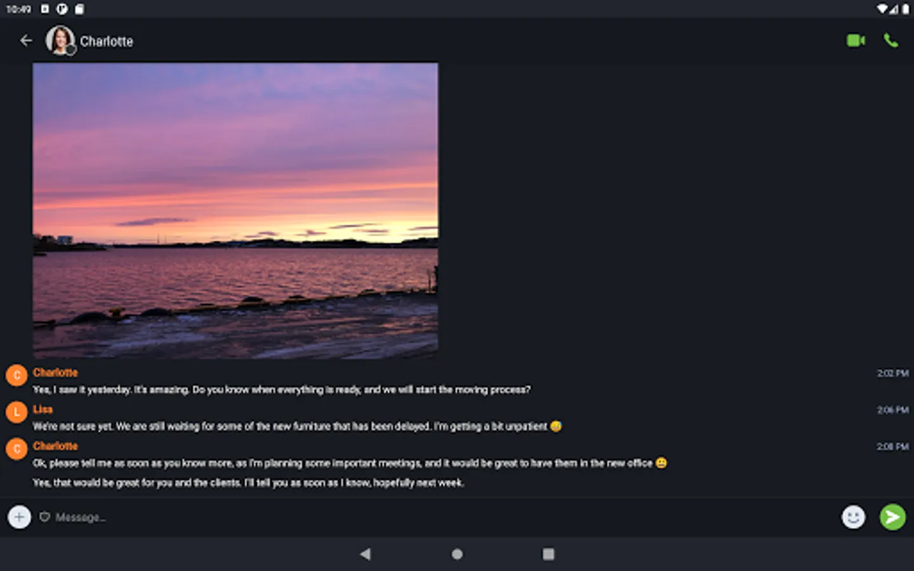Tap the Android recent apps square
Screen dimensions: 914x571
(548, 554)
